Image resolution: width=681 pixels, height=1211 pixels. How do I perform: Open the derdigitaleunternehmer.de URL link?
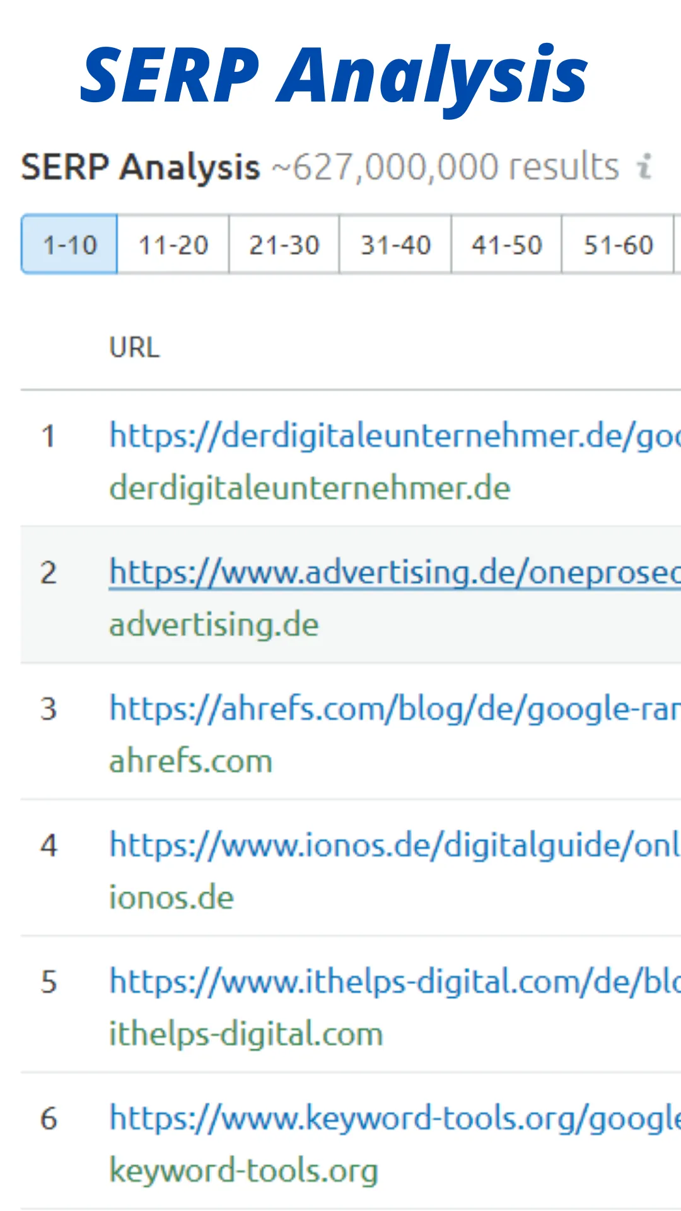pyautogui.click(x=395, y=436)
